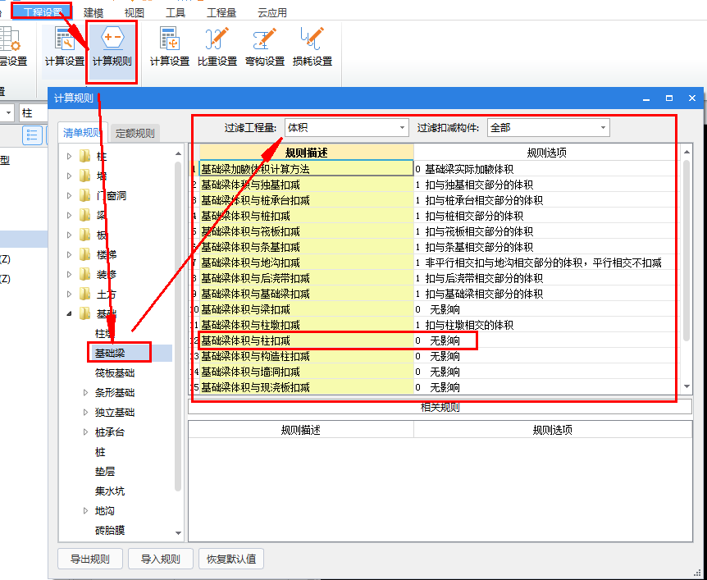Select 砖胎膜 in the tree

[x=110, y=531]
